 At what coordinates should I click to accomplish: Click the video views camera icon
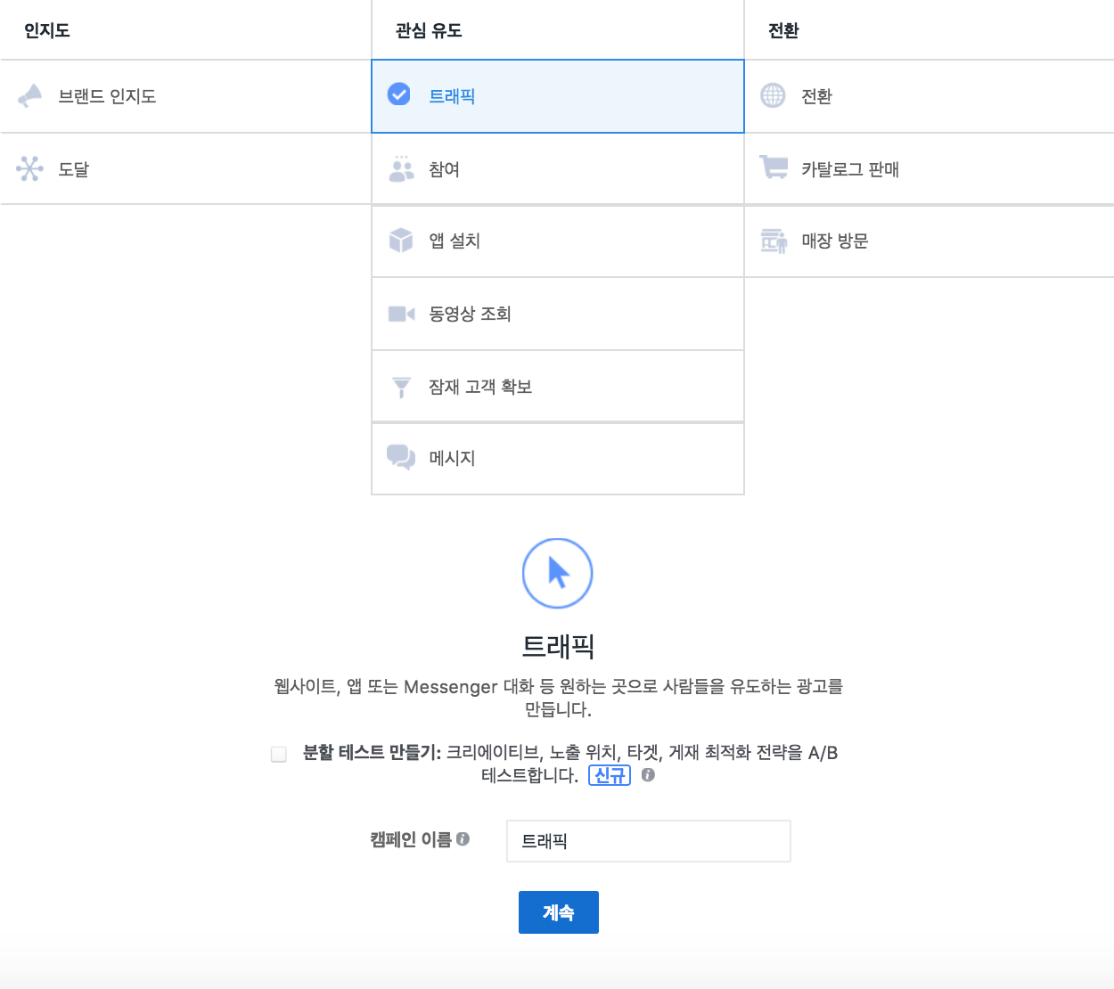coord(399,314)
